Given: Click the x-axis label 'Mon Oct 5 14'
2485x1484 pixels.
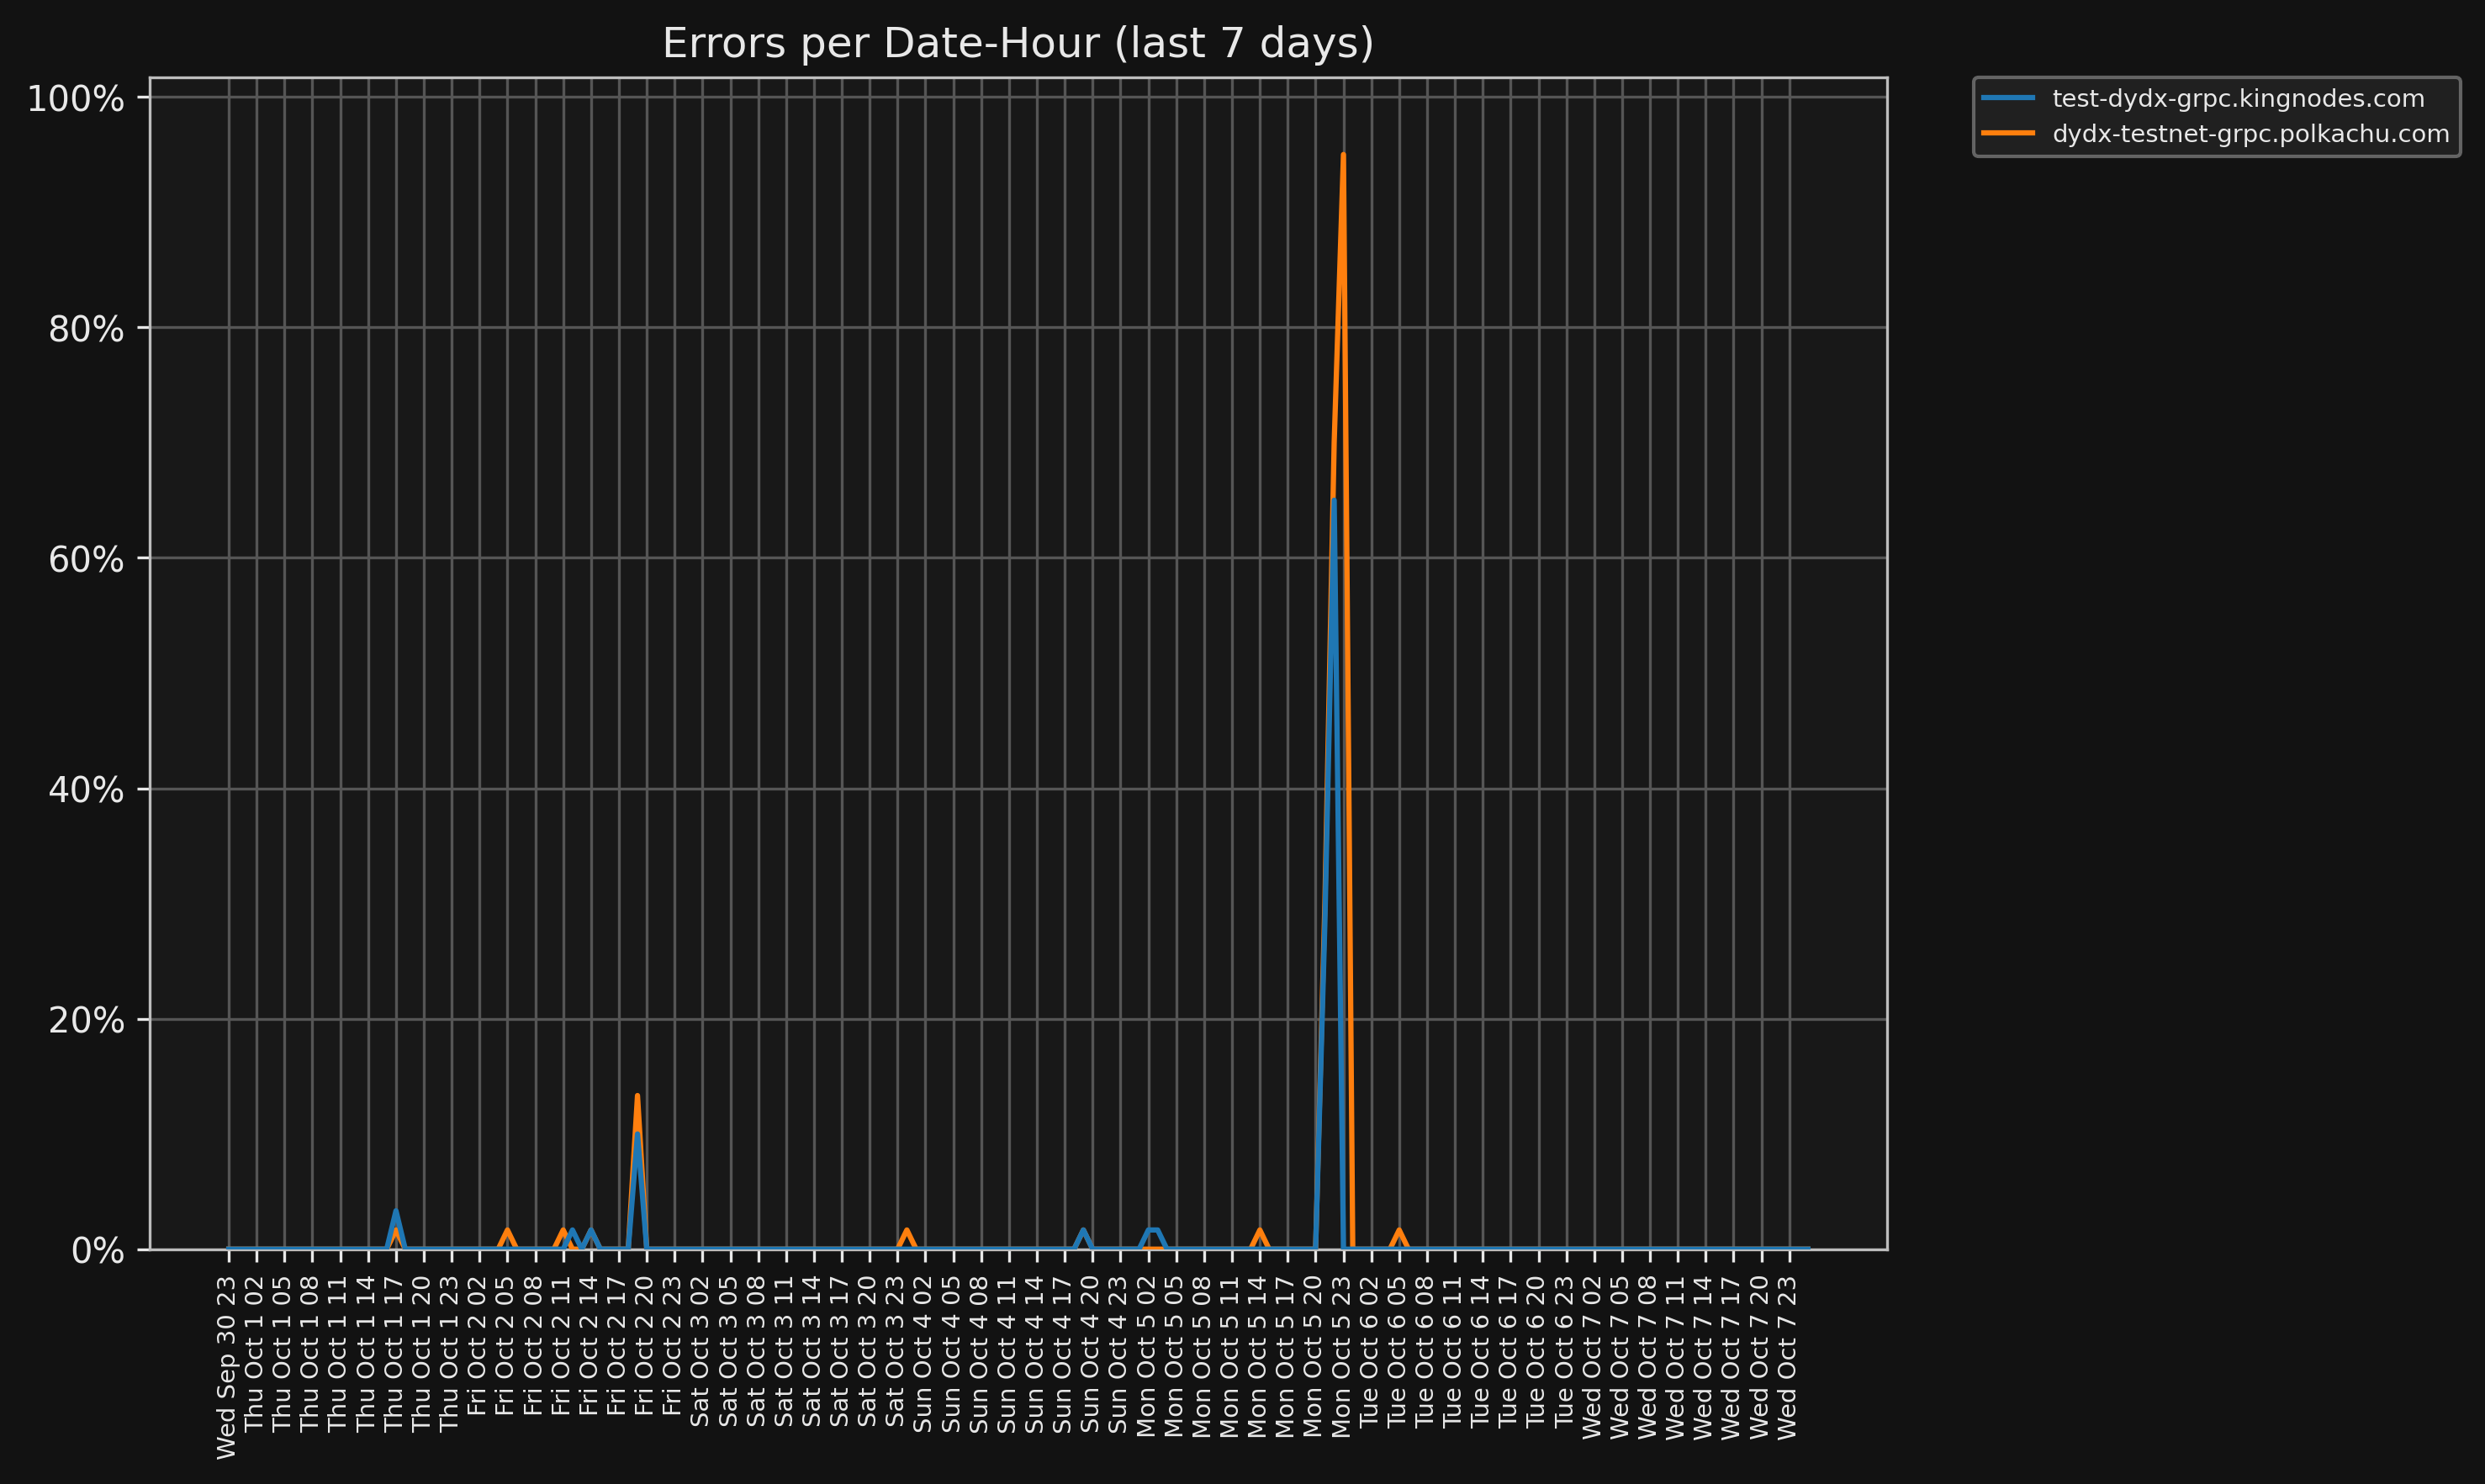Looking at the screenshot, I should tap(1258, 1357).
